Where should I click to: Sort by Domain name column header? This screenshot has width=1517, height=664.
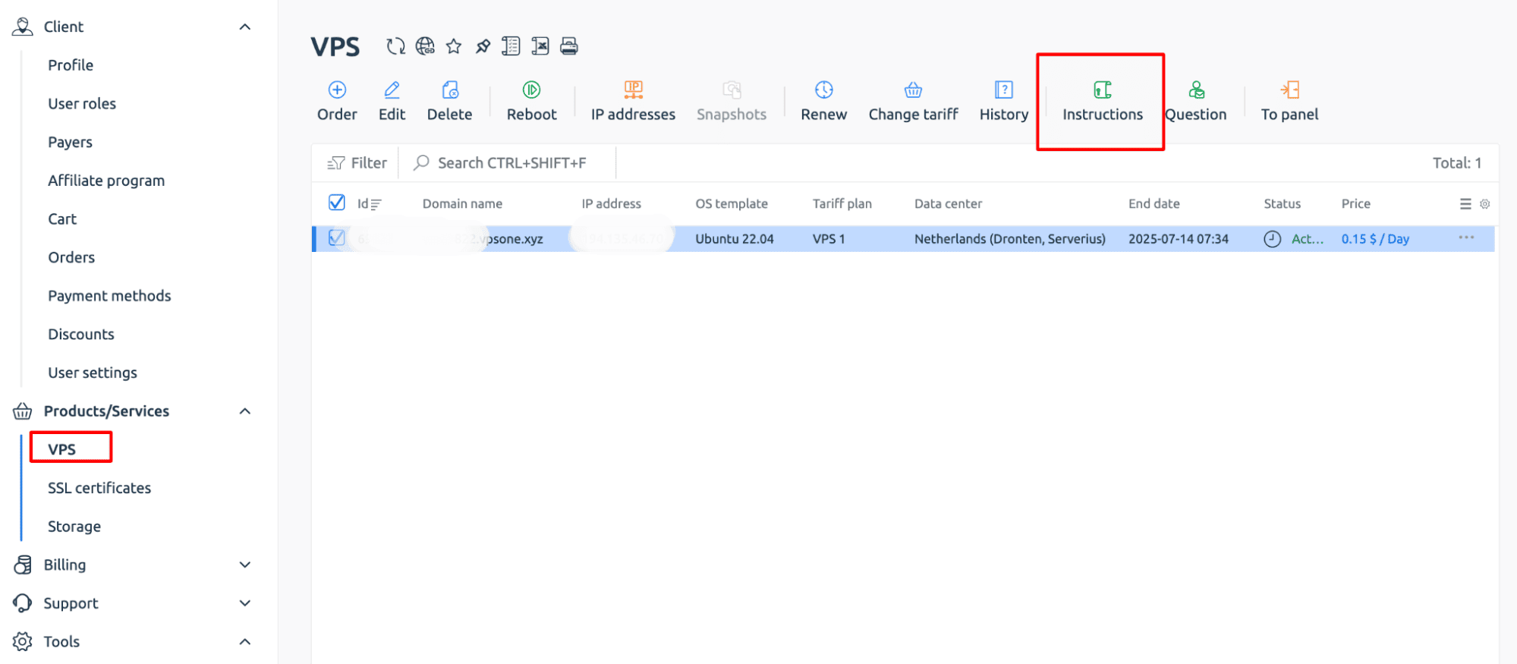(x=462, y=203)
